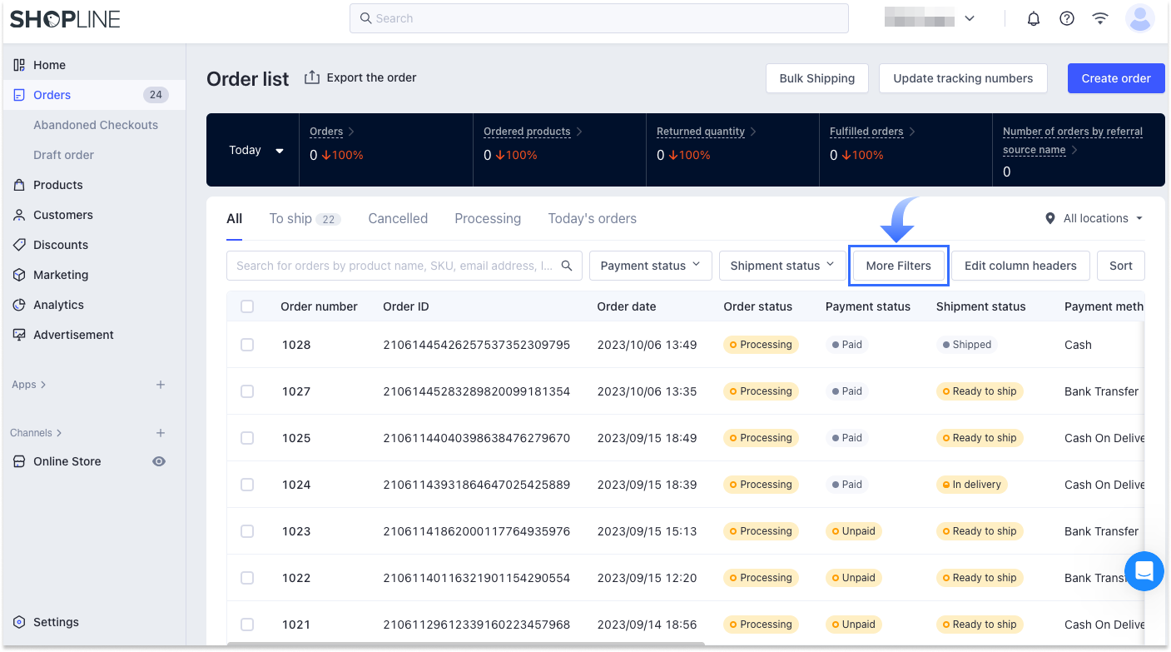
Task: Open order number 1028
Action: 296,345
